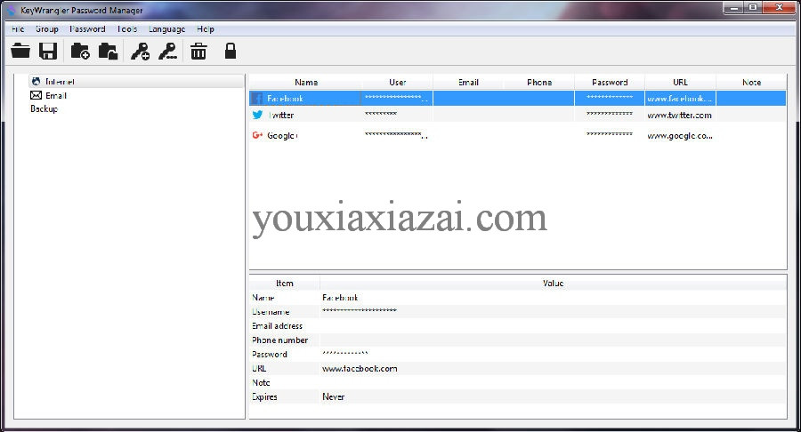801x432 pixels.
Task: Open the Password menu
Action: [87, 29]
